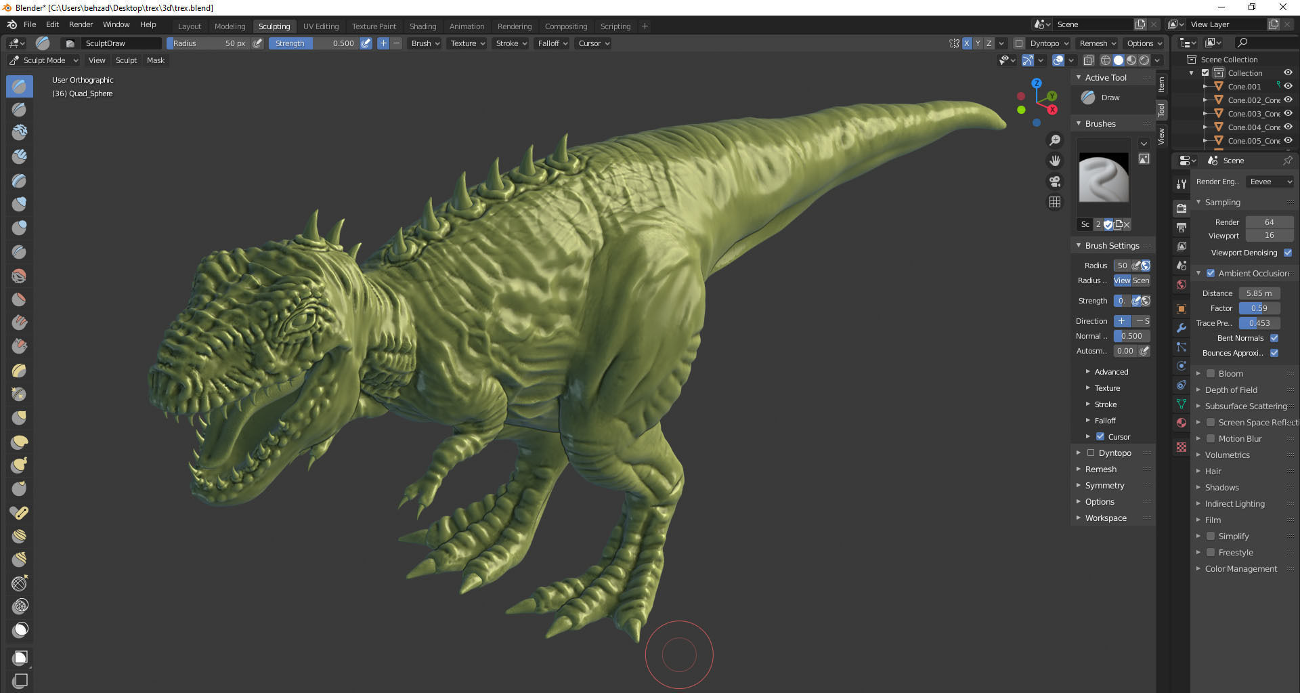The image size is (1300, 693).
Task: Switch to the Shading workspace tab
Action: click(x=422, y=26)
